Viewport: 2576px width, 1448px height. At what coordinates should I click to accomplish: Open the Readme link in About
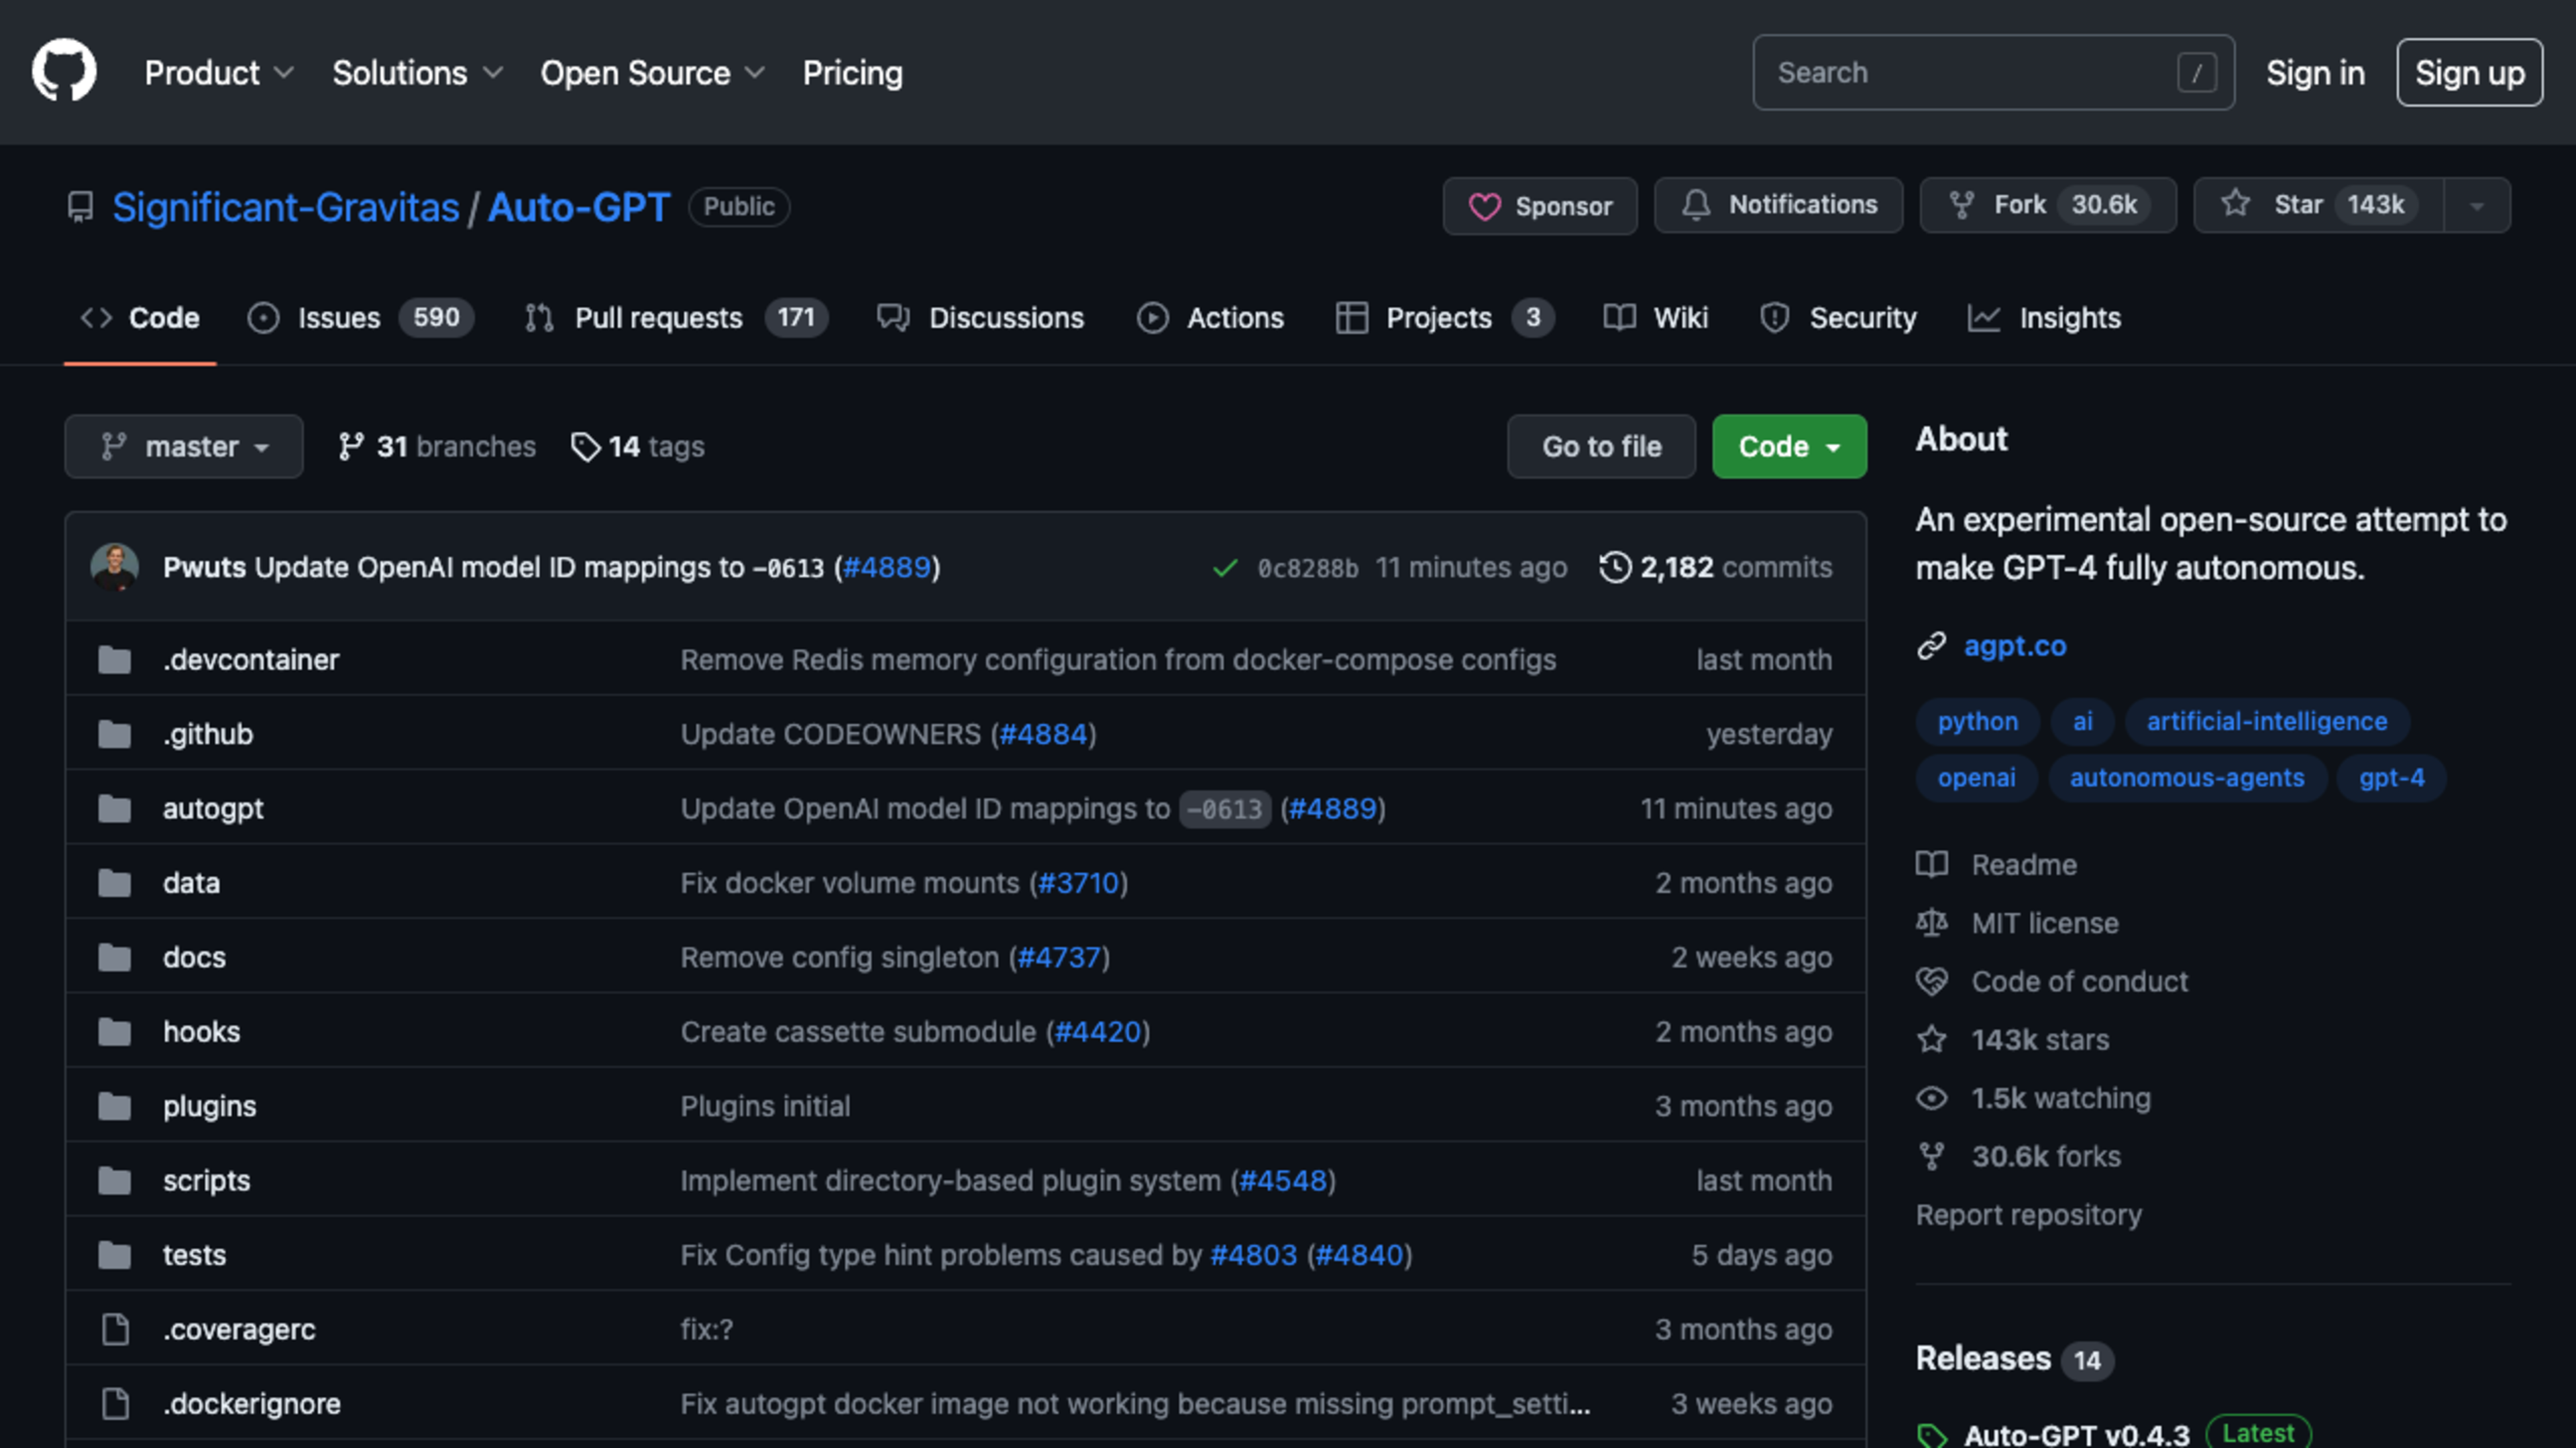pyautogui.click(x=1997, y=864)
